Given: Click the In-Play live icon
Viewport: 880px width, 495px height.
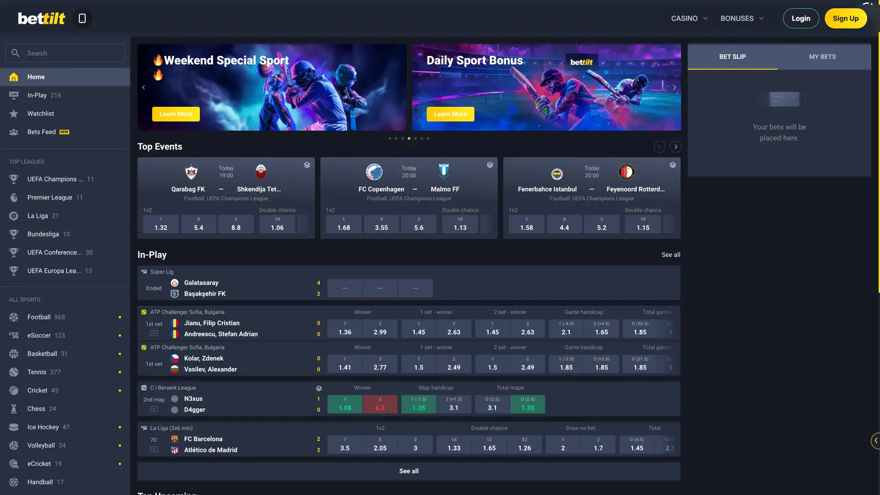Looking at the screenshot, I should [14, 95].
